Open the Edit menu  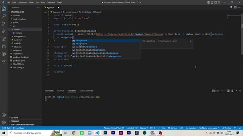click(14, 3)
